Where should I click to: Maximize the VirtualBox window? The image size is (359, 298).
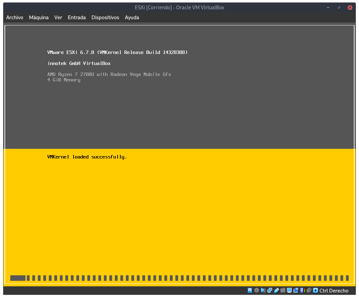click(x=339, y=8)
